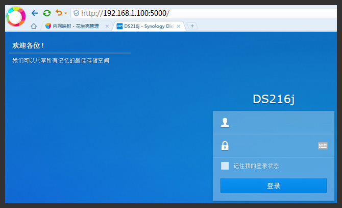Screen dimensions: 342x208
Task: Click the 我们可以共享所有记忆的最佳存储空间 text
Action: tap(61, 61)
